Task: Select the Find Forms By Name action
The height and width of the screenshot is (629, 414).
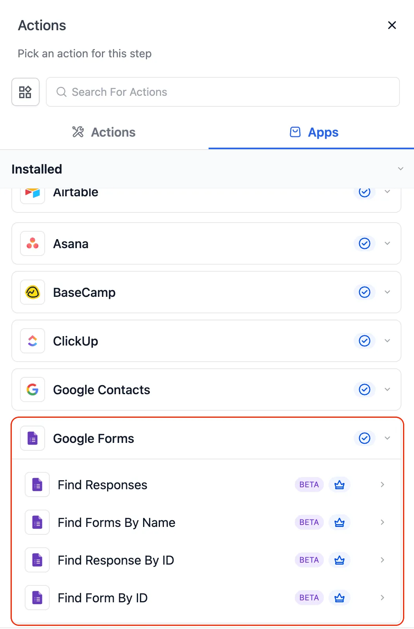Action: pyautogui.click(x=116, y=522)
